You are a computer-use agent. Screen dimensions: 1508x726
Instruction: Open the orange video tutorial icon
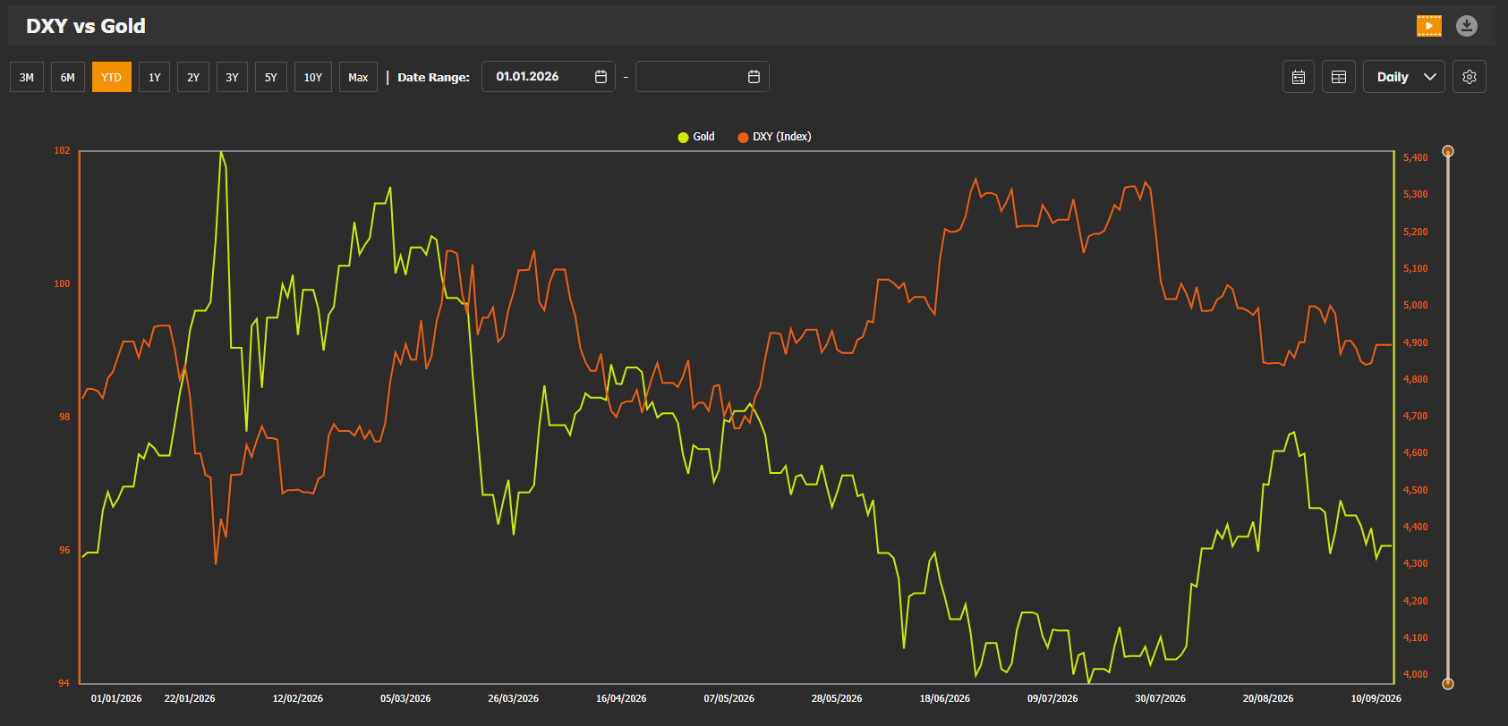tap(1428, 26)
